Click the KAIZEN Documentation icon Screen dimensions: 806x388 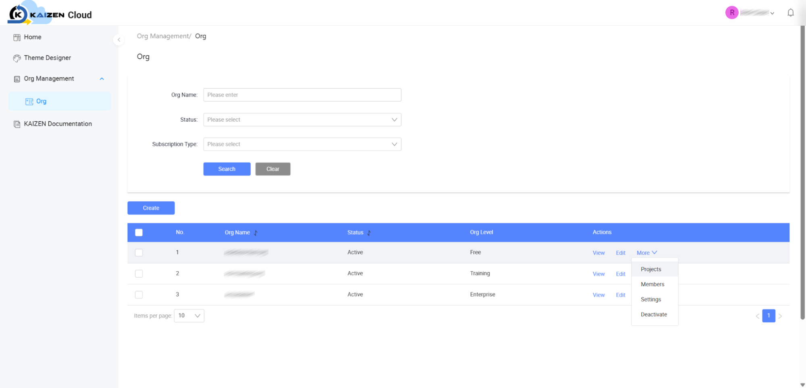coord(17,124)
